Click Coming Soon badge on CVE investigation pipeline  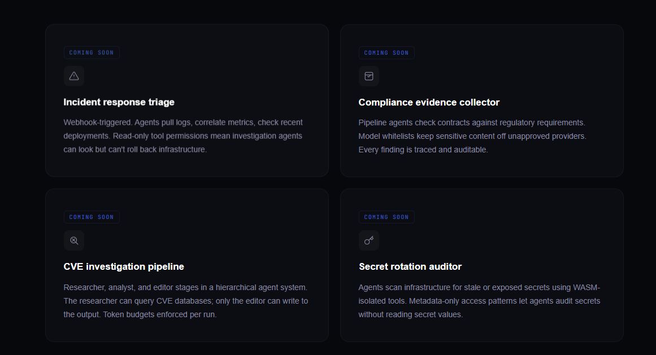(x=92, y=217)
